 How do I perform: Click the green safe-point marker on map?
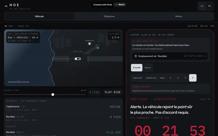pos(98,48)
